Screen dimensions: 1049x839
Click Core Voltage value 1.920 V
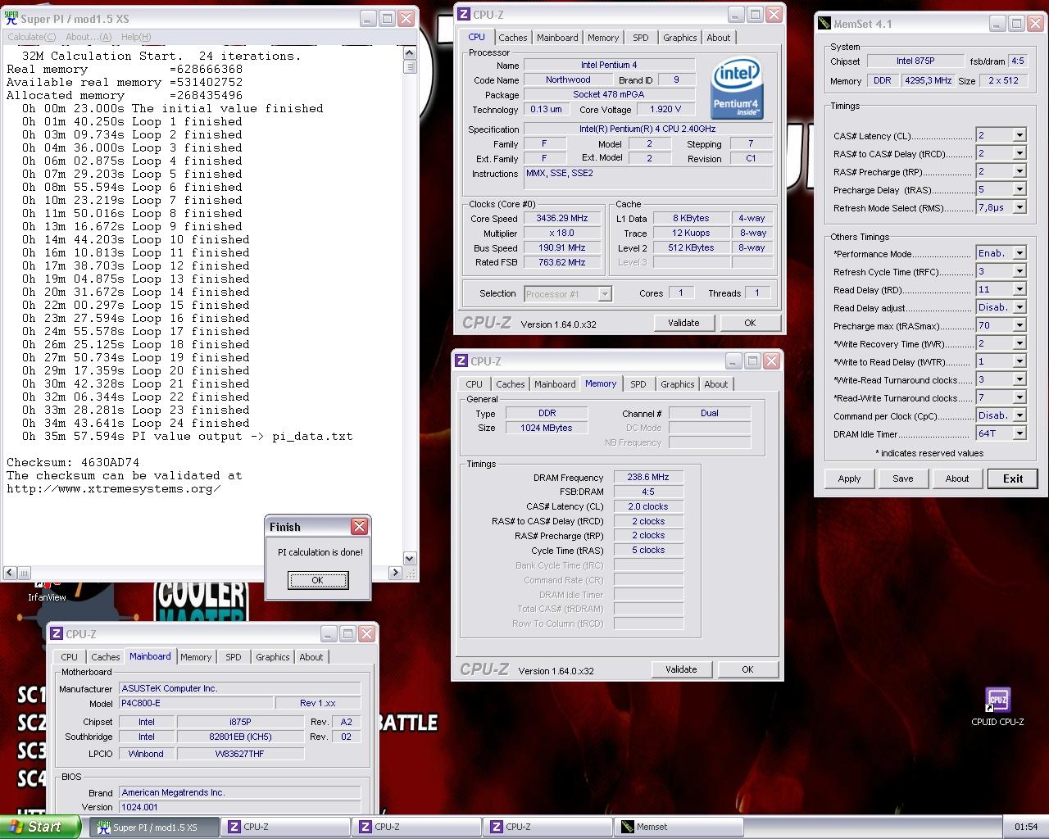coord(665,109)
